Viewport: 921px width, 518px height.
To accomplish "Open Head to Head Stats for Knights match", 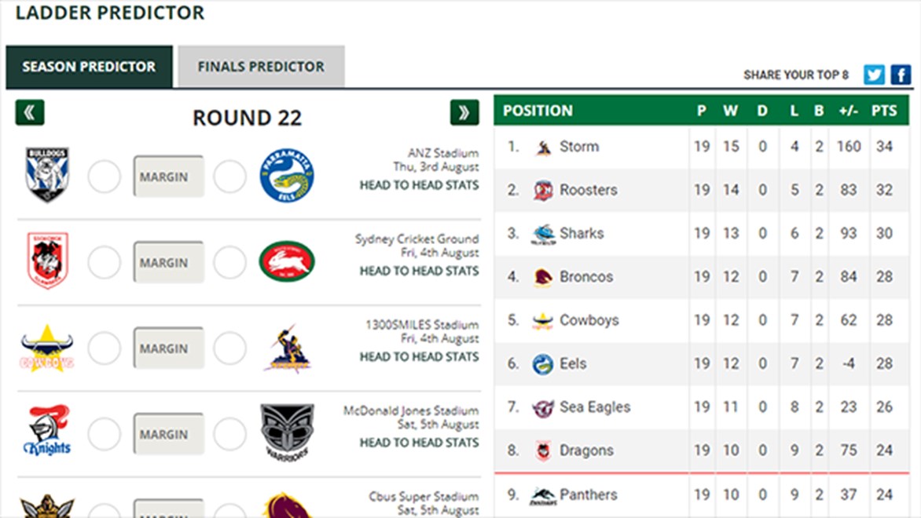I will tap(419, 443).
